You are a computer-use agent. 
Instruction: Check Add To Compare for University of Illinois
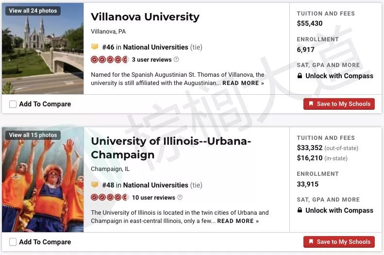(13, 242)
